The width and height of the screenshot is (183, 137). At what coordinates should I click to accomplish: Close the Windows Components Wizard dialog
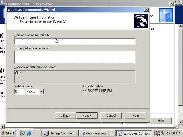tap(146, 9)
